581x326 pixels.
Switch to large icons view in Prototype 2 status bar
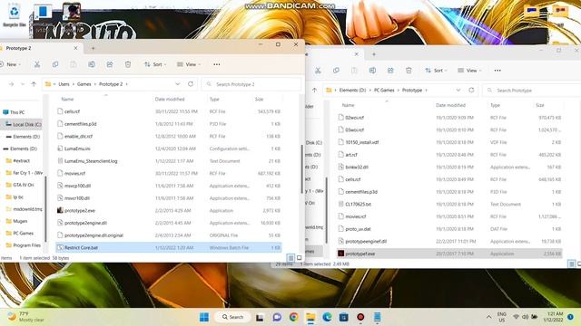[x=299, y=257]
